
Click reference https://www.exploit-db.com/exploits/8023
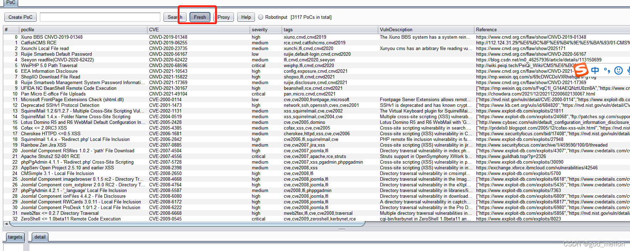(518, 219)
